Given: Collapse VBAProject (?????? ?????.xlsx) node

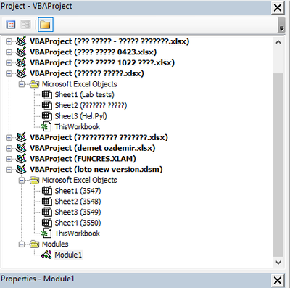Looking at the screenshot, I should coord(9,73).
